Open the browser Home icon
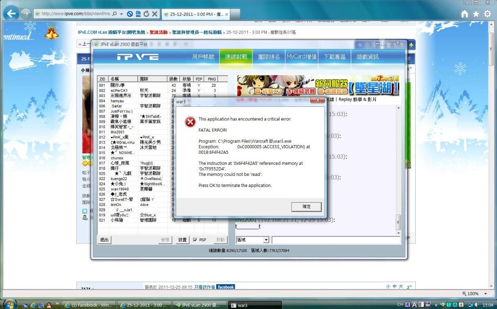 click(465, 14)
